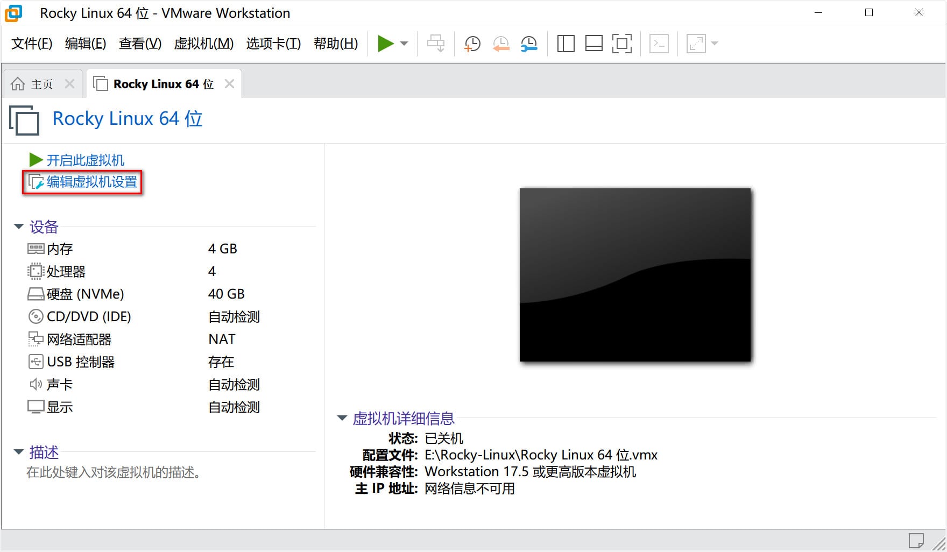Viewport: 947px width, 552px height.
Task: Click the 已关机 status value
Action: [444, 438]
